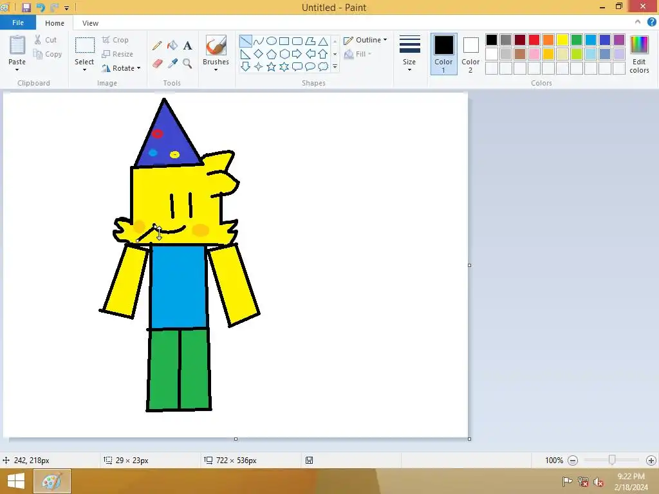This screenshot has width=659, height=494.
Task: Select the Cloud callout shape
Action: 323,66
